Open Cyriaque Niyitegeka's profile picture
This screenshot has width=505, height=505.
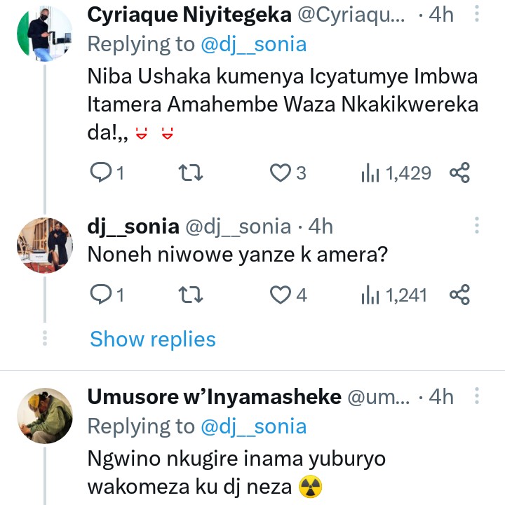[x=44, y=34]
